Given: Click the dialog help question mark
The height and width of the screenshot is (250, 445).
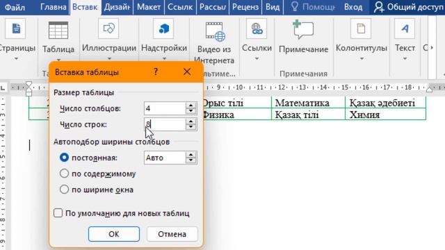Looking at the screenshot, I should pyautogui.click(x=156, y=72).
